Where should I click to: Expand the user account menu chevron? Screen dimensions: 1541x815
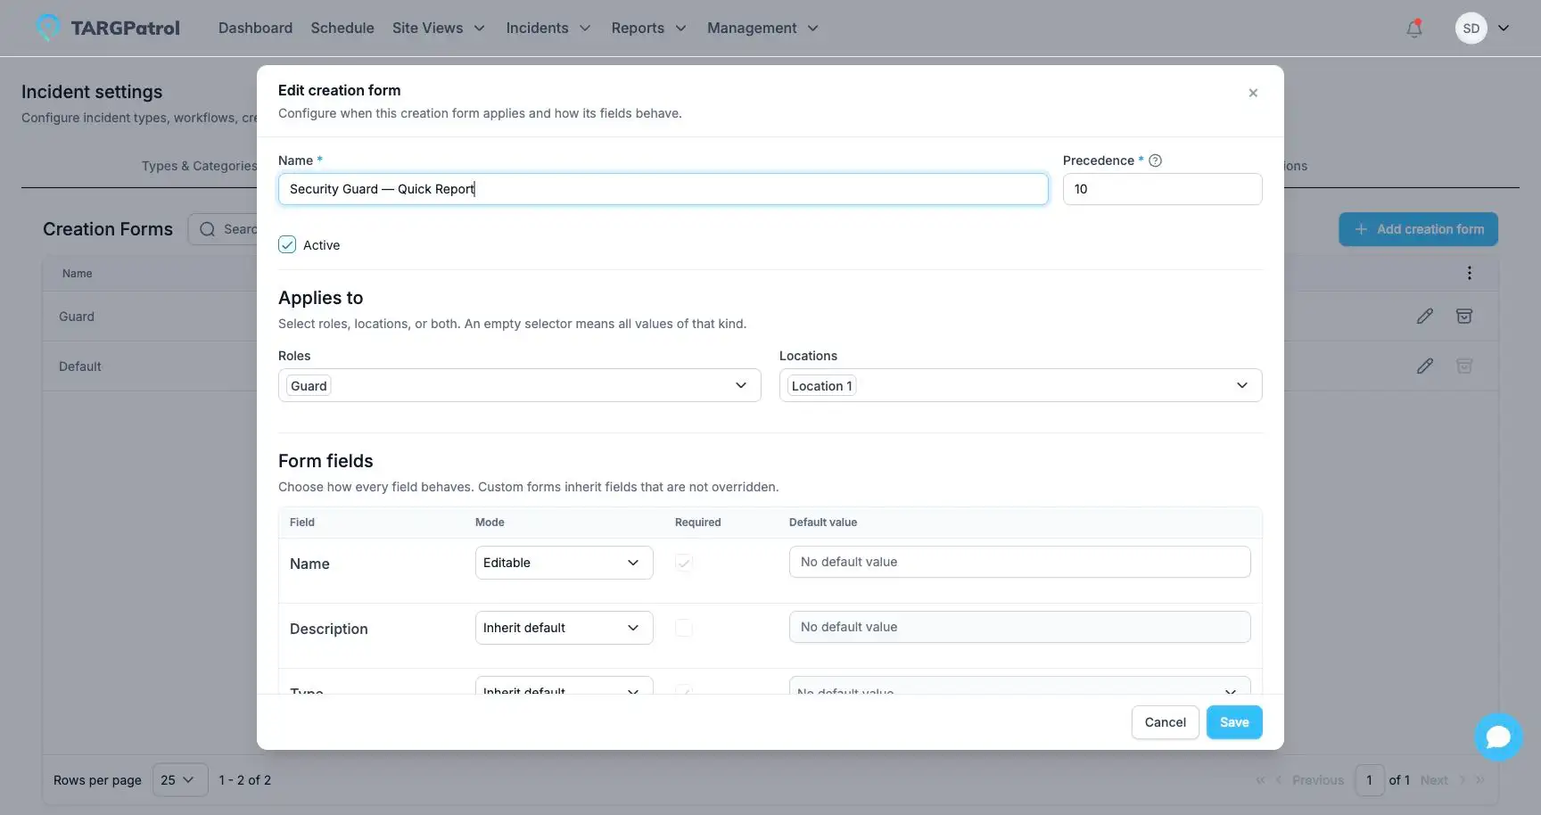click(x=1504, y=29)
